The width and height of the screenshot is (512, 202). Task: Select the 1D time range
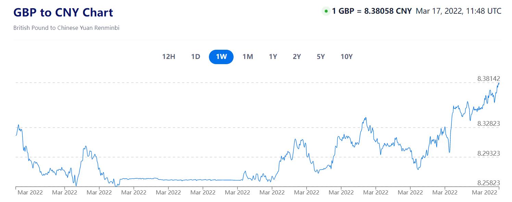[x=196, y=57]
